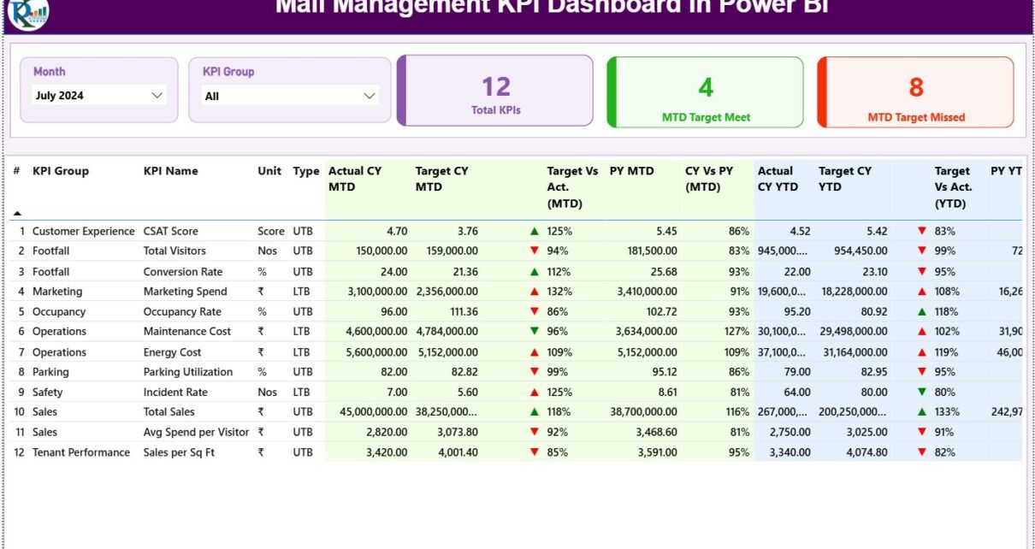This screenshot has width=1035, height=549.
Task: Click green down arrow for Incident Rate YTD
Action: pyautogui.click(x=922, y=392)
